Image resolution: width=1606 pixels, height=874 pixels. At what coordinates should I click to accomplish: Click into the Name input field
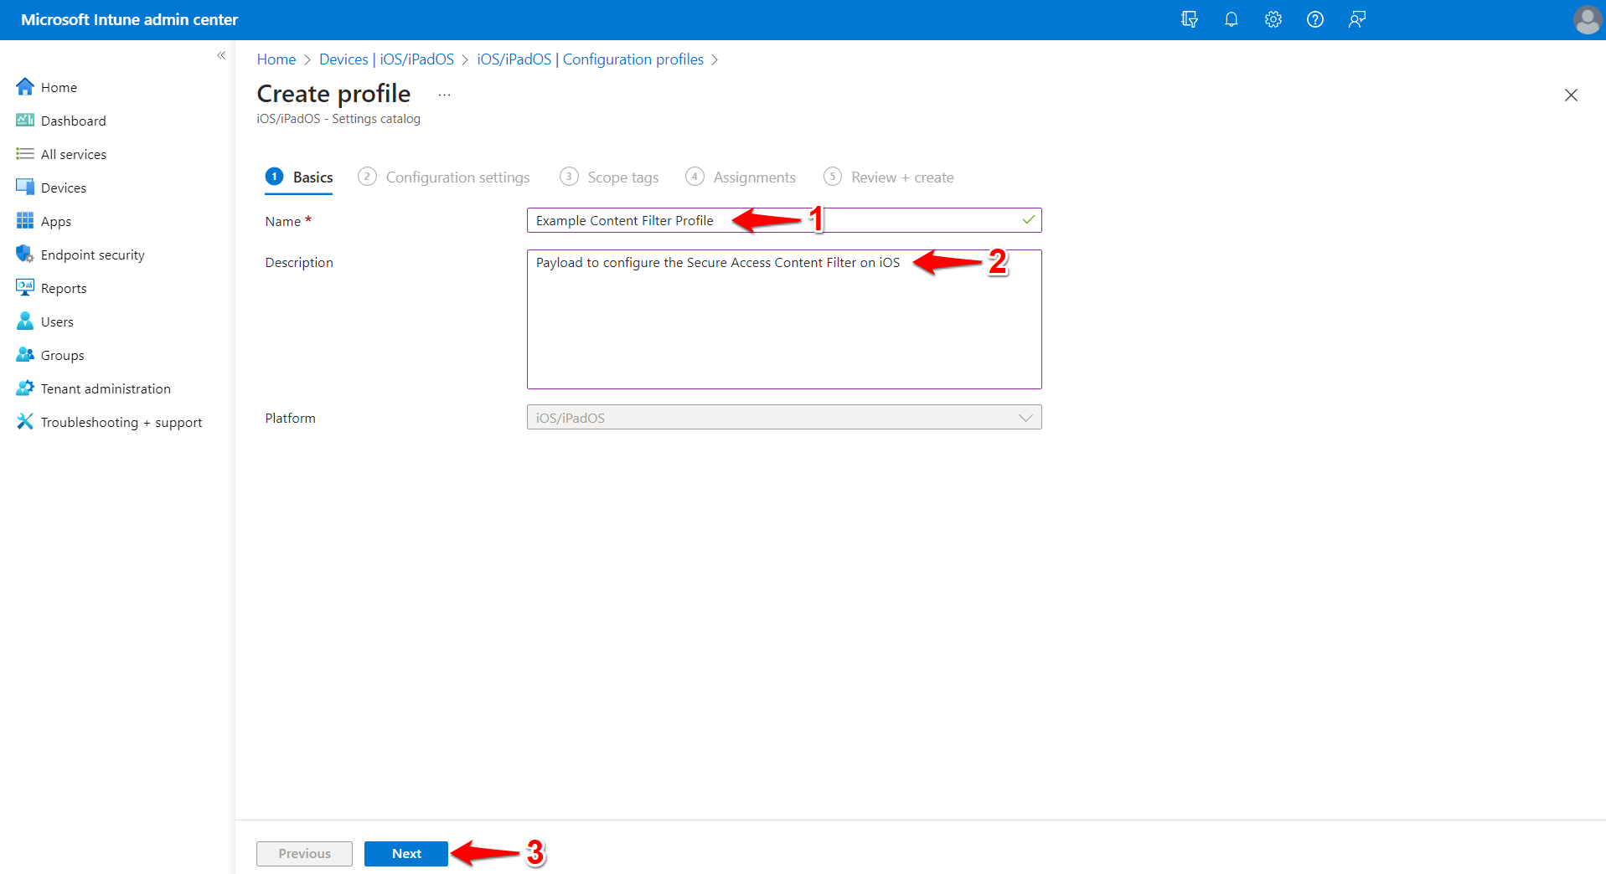coord(784,220)
